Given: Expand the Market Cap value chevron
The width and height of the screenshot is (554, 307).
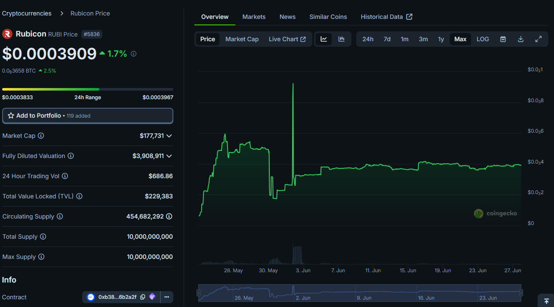Looking at the screenshot, I should pyautogui.click(x=169, y=136).
